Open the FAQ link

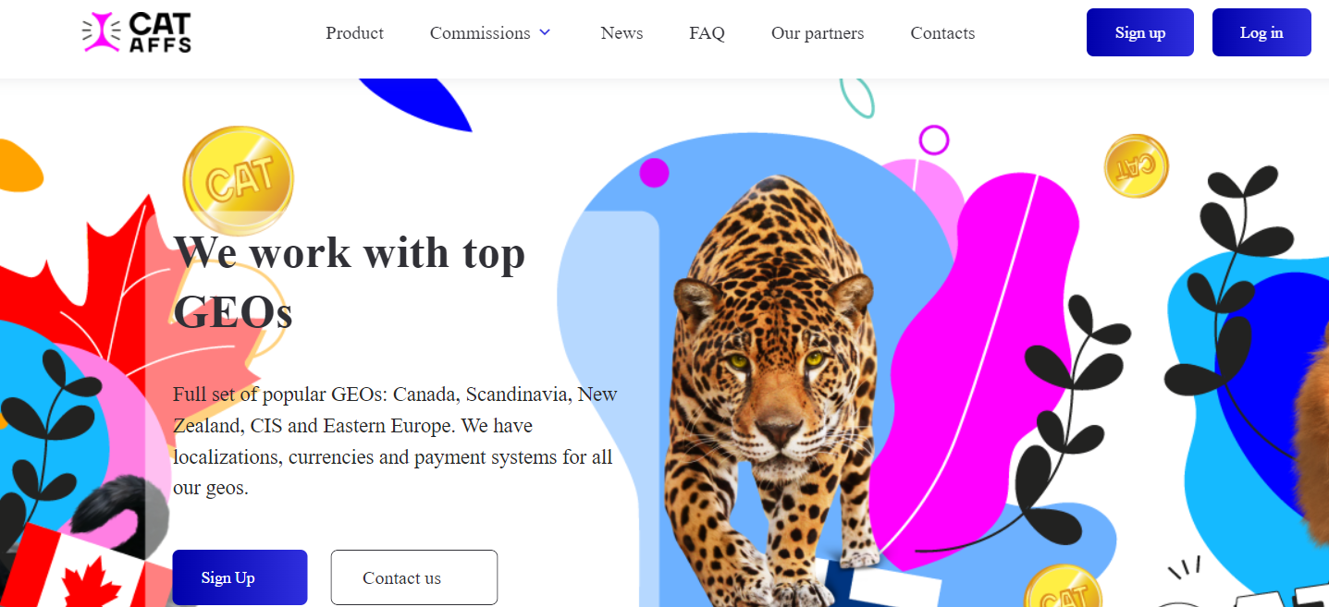click(x=707, y=33)
